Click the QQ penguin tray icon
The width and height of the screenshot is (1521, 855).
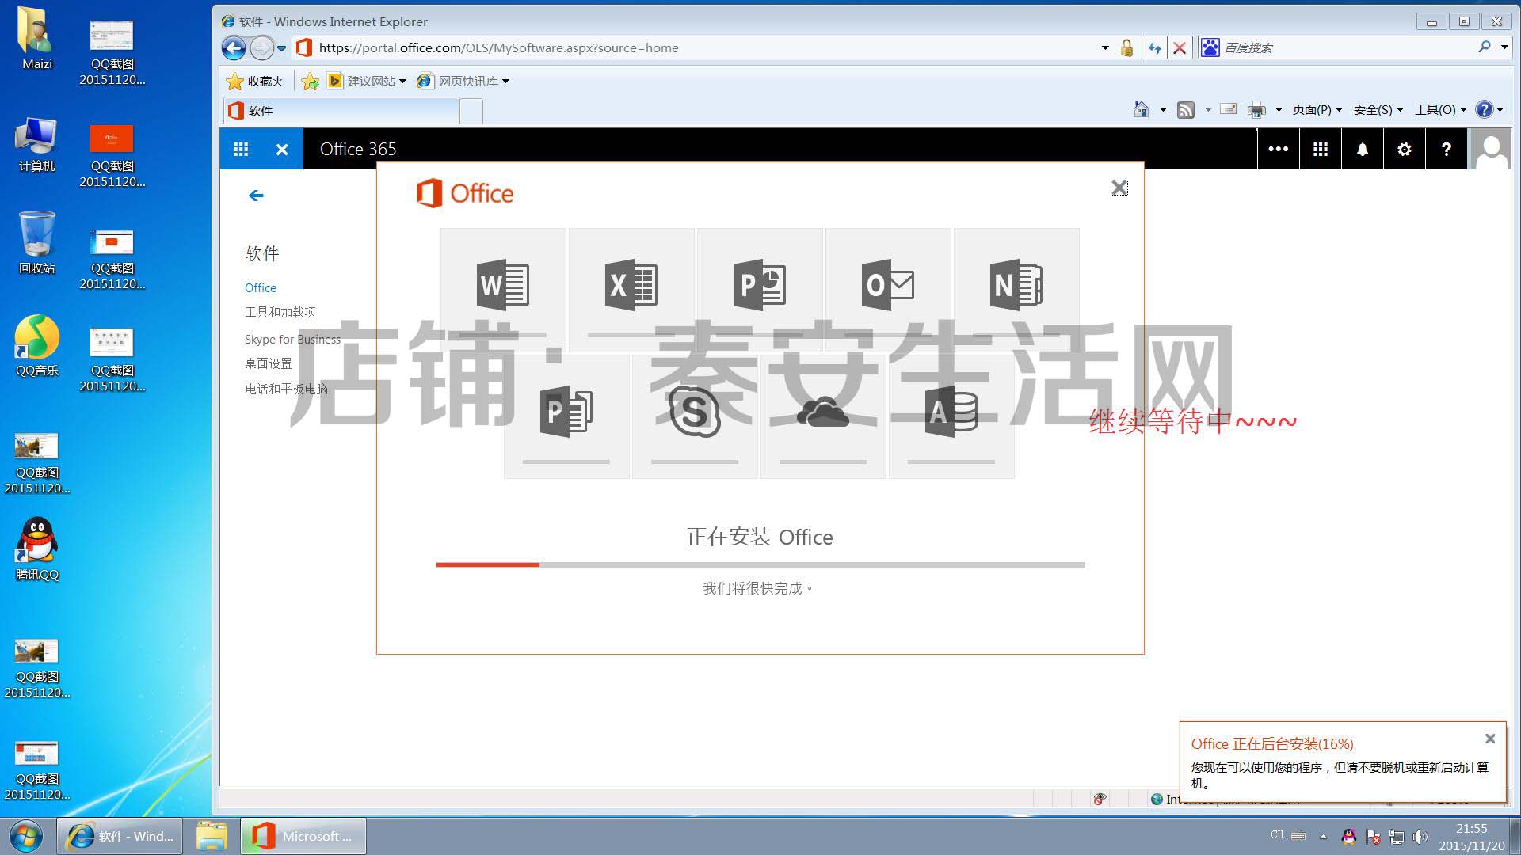point(1349,836)
